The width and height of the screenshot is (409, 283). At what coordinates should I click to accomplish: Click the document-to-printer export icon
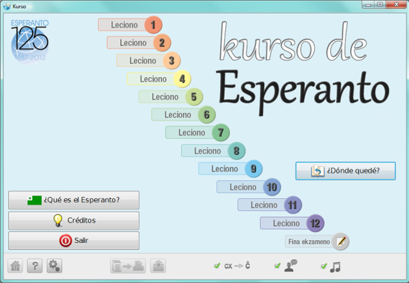click(128, 266)
